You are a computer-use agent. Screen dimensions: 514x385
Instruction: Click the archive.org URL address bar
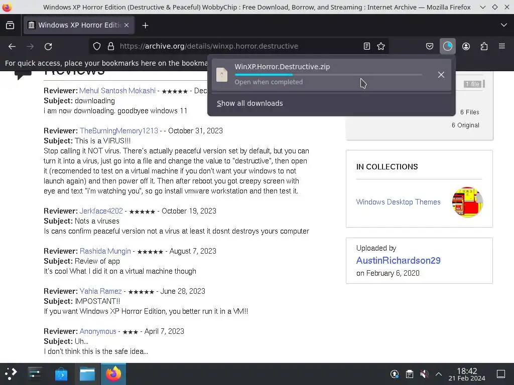(238, 46)
